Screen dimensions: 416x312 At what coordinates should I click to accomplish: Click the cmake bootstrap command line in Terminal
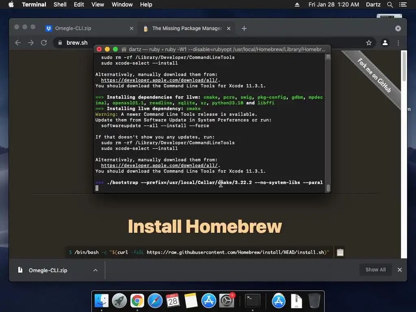click(x=209, y=182)
